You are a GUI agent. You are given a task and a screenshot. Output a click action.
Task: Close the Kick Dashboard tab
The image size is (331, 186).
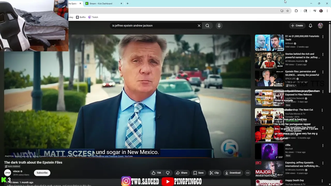coord(121,4)
